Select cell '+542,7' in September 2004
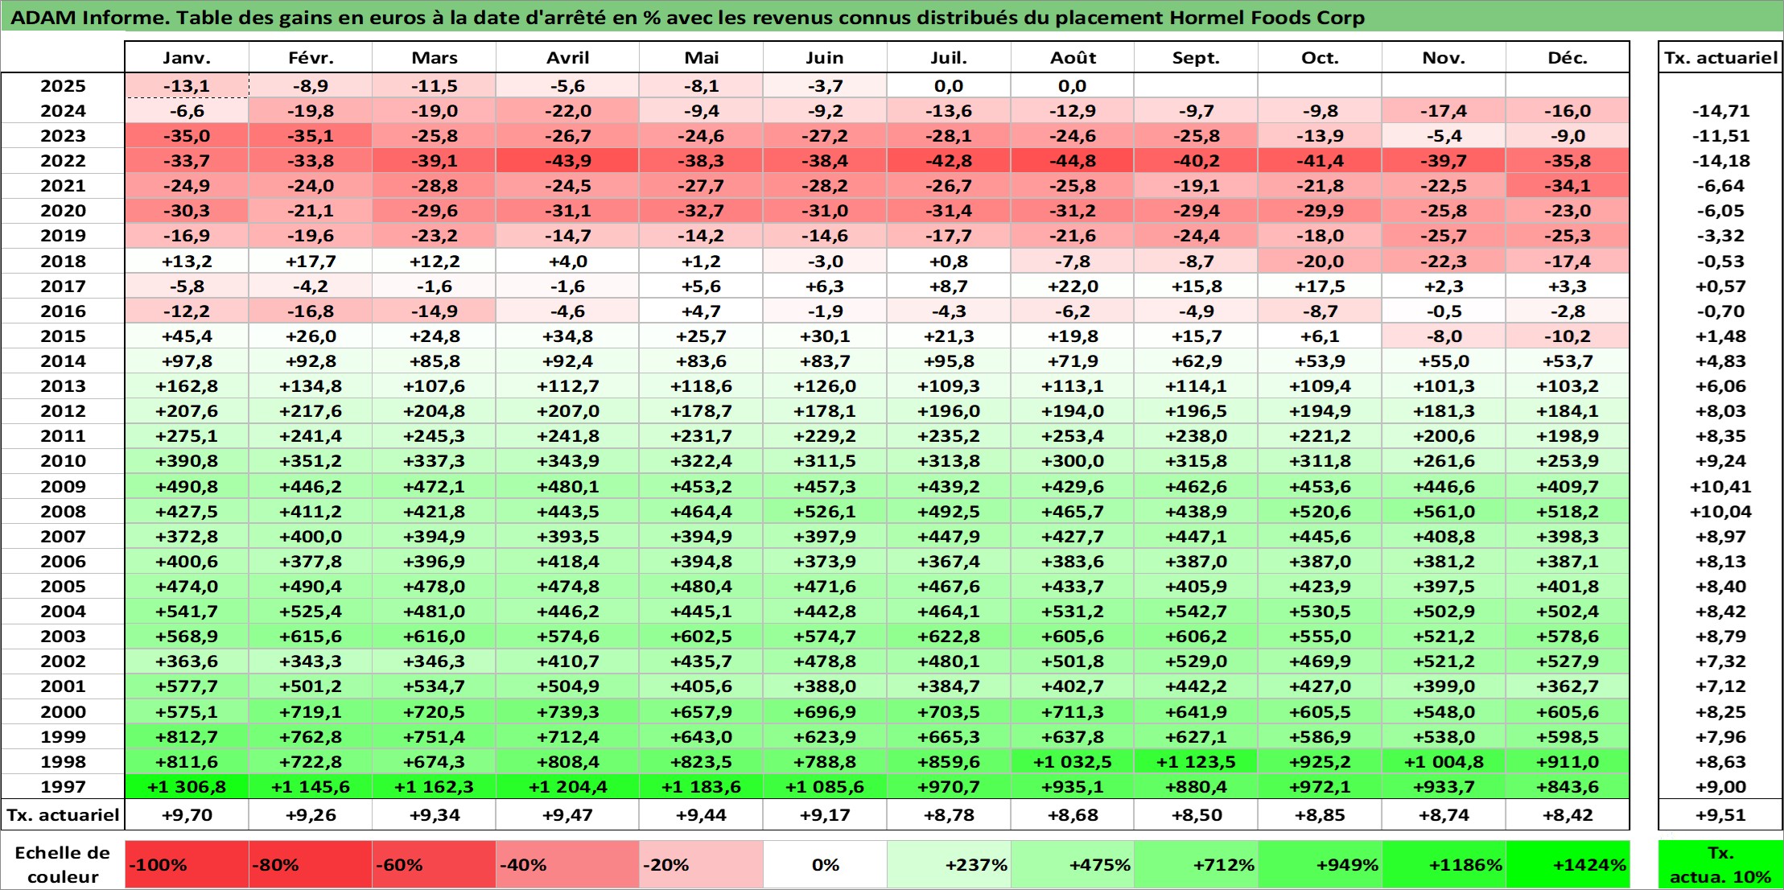Image resolution: width=1784 pixels, height=890 pixels. pyautogui.click(x=1196, y=612)
